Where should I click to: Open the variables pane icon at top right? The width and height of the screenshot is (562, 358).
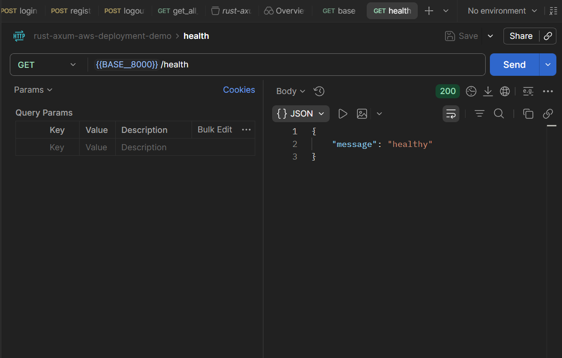point(553,11)
